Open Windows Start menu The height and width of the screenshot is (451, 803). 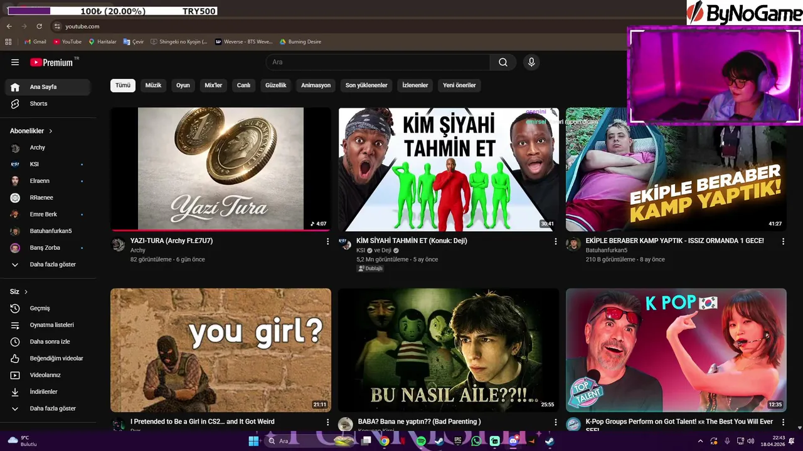(254, 441)
